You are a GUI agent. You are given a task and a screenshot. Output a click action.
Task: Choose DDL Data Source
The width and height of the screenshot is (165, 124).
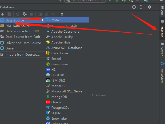[22, 26]
